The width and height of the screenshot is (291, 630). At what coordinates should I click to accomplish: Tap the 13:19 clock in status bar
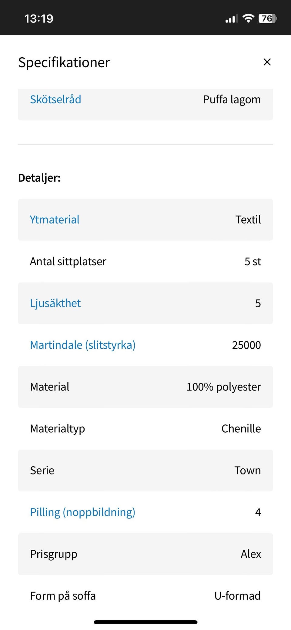(x=39, y=18)
